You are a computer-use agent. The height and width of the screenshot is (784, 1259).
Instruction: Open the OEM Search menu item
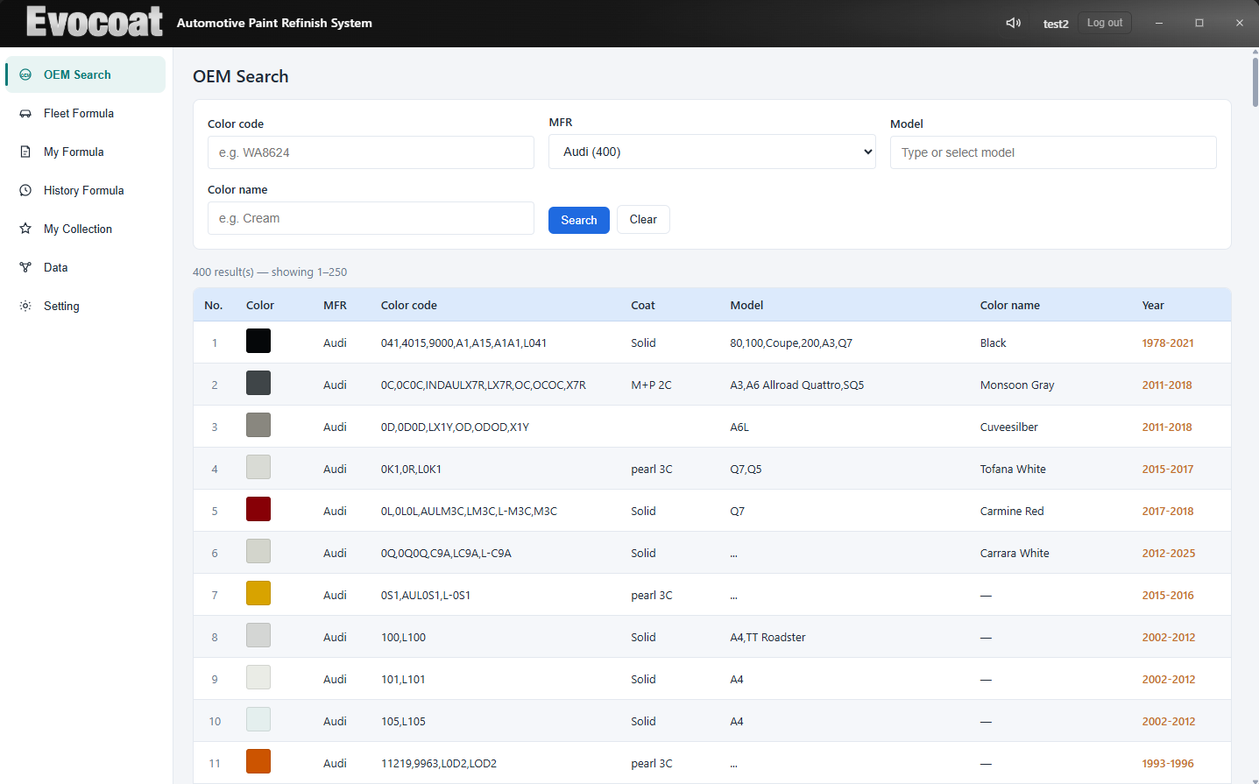(x=85, y=74)
